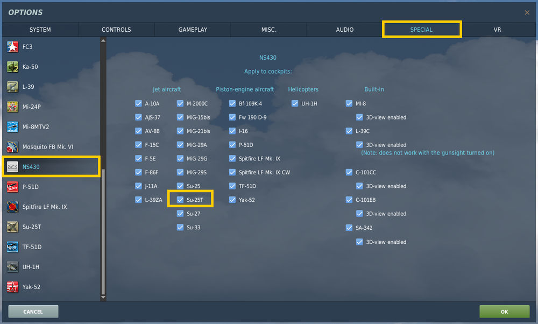Viewport: 538px width, 324px height.
Task: Select the NS430 module icon
Action: tap(12, 167)
